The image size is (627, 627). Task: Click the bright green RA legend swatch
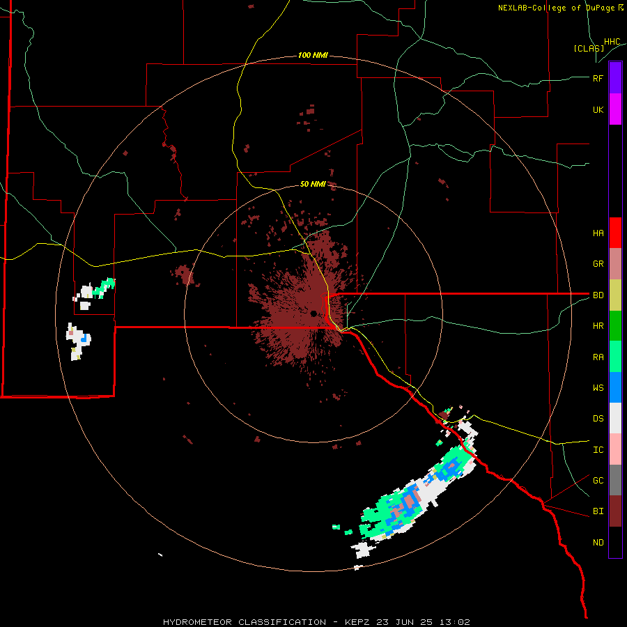point(615,357)
